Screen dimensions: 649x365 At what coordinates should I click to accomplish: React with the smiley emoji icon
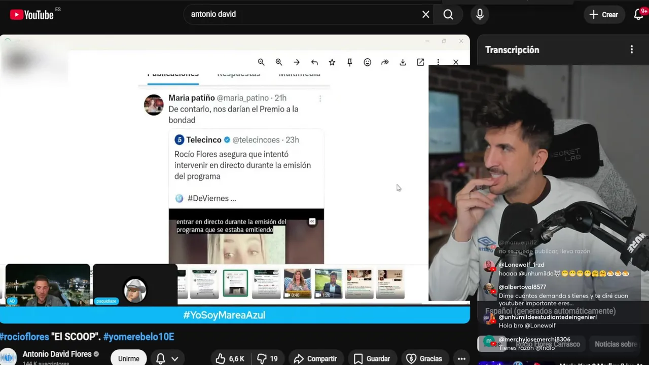(368, 62)
